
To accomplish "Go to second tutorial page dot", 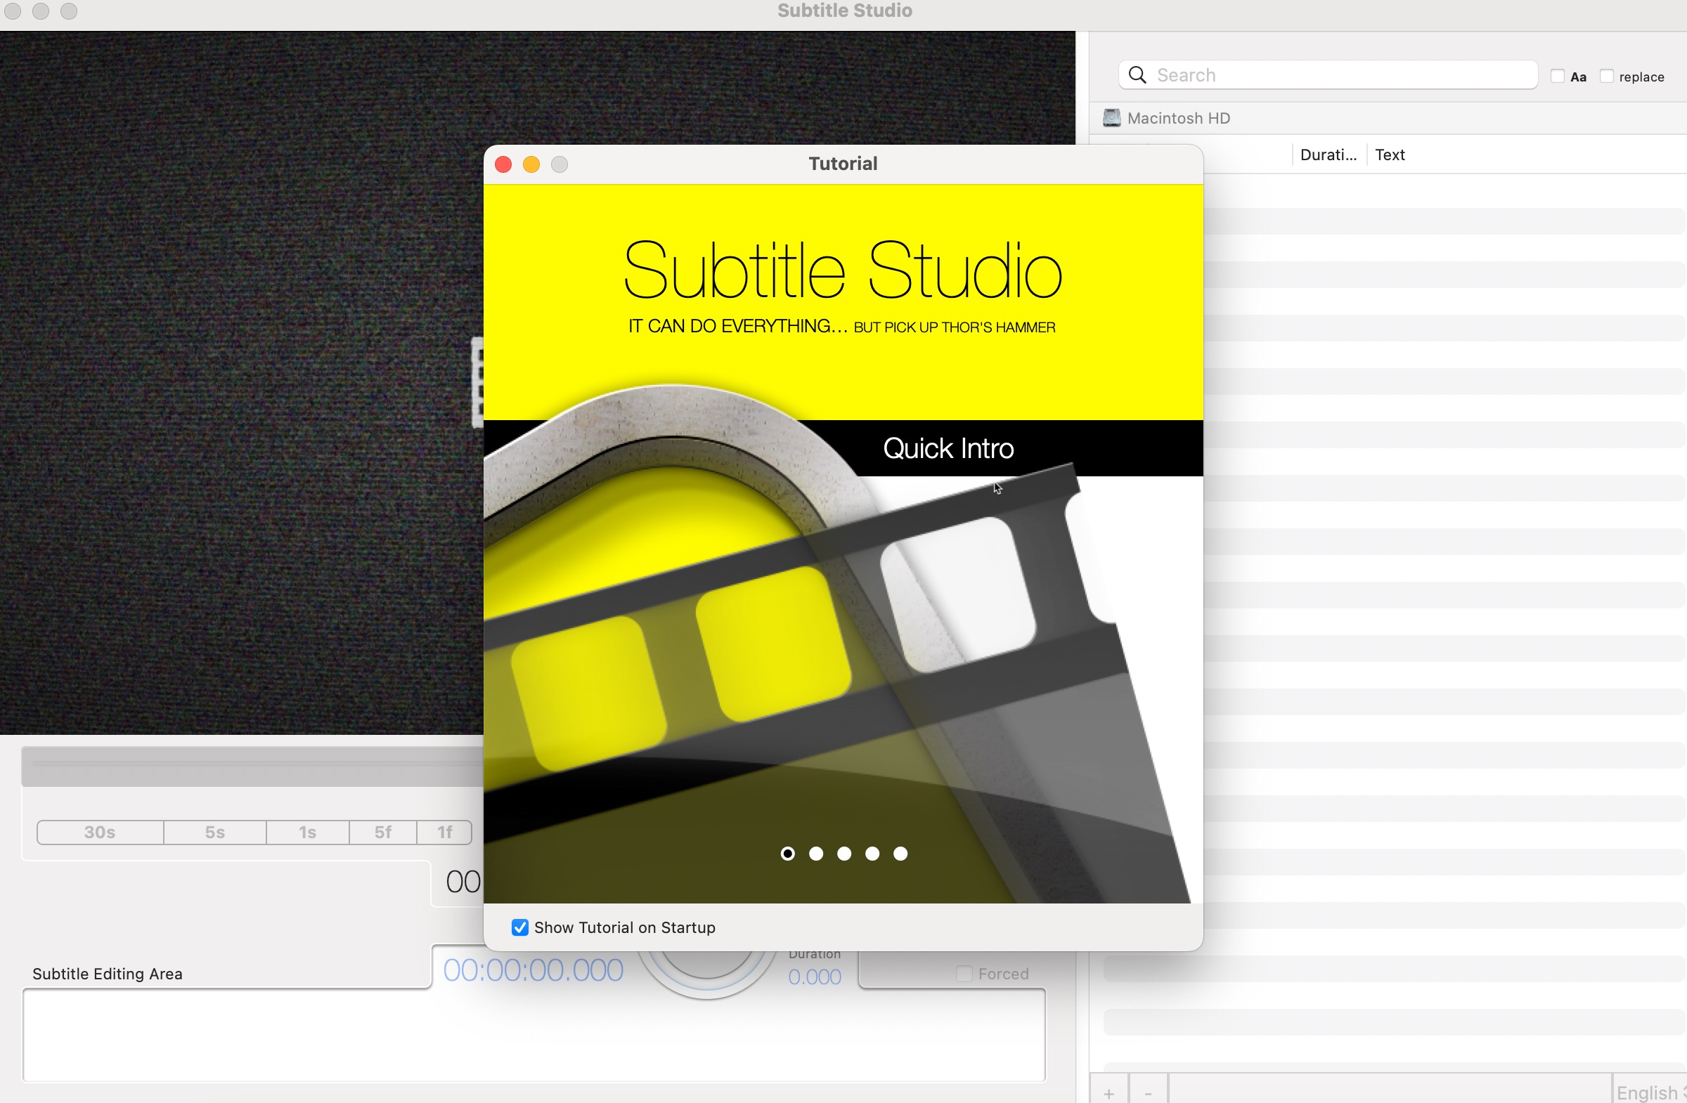I will (816, 854).
